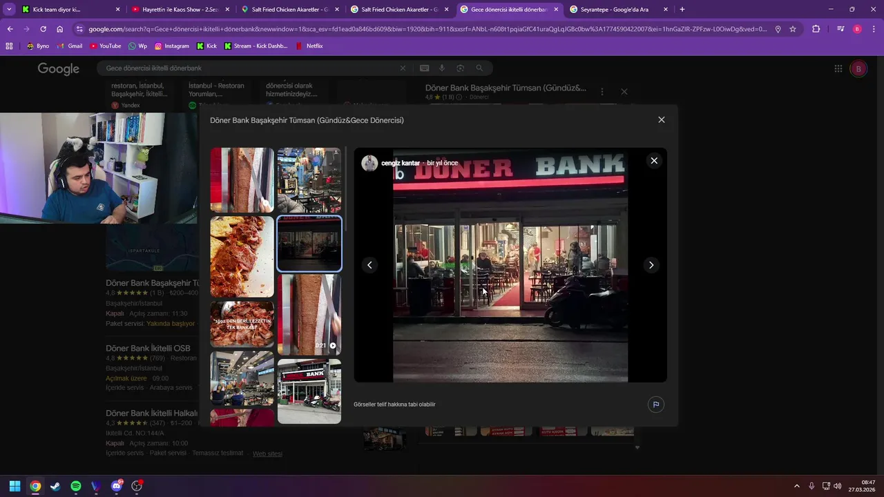
Task: Click the Google search box text
Action: 153,68
